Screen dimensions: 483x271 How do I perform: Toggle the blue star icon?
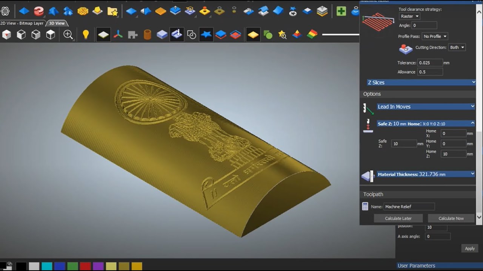point(206,35)
